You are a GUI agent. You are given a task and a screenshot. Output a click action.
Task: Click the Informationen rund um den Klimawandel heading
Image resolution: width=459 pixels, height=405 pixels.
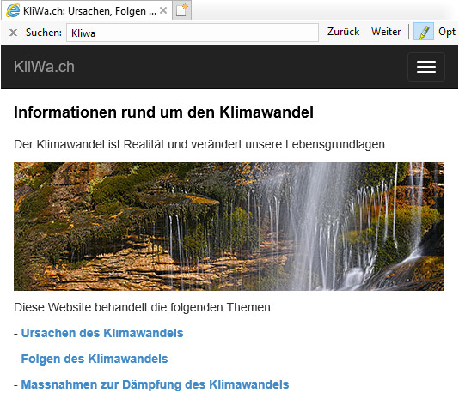click(x=163, y=112)
